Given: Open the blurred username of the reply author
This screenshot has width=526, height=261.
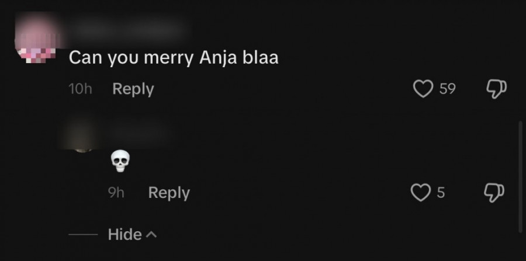Looking at the screenshot, I should (140, 131).
